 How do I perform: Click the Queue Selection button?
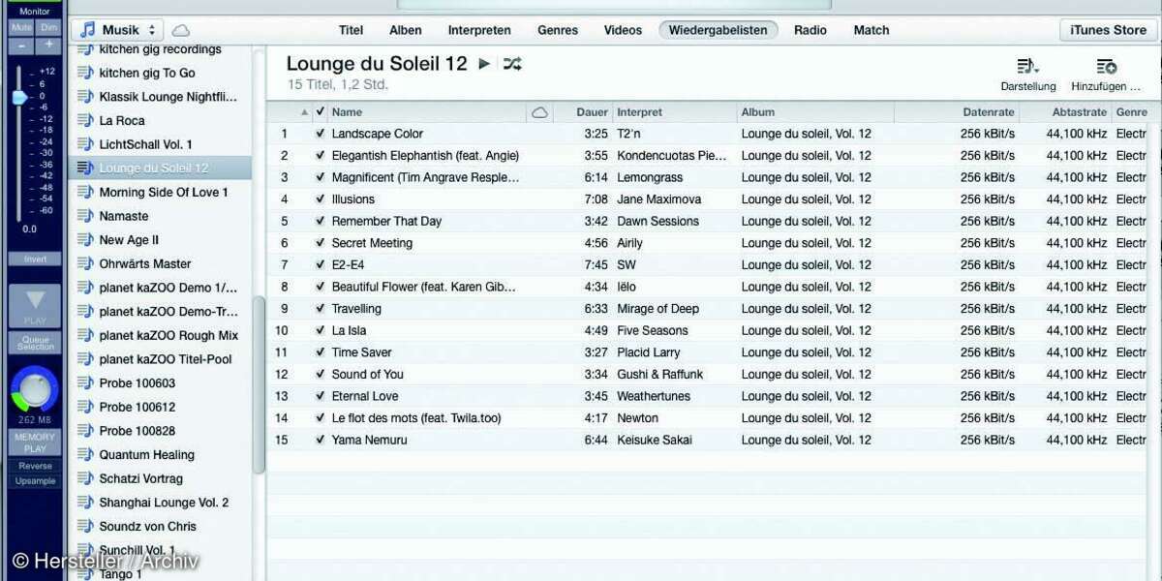coord(35,343)
